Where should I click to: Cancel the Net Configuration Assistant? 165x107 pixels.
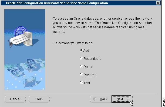15,99
